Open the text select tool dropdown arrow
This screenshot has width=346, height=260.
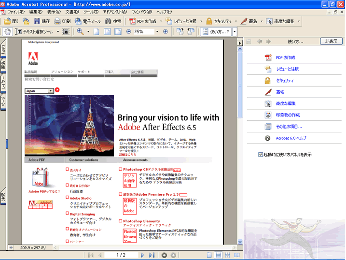[58, 31]
